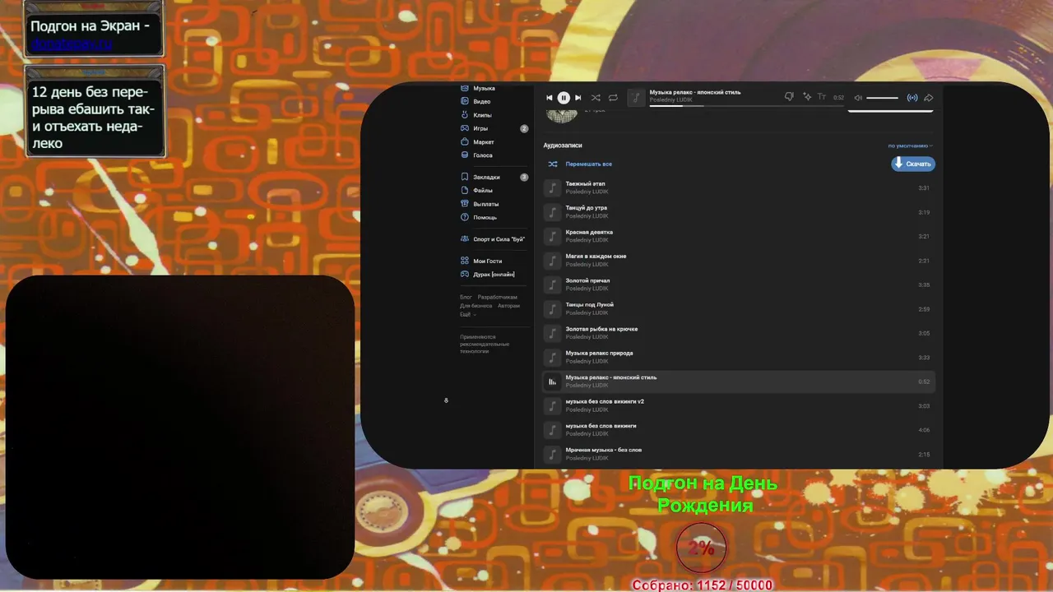This screenshot has height=592, width=1053.
Task: Click the Игры notification badge 2
Action: point(524,128)
